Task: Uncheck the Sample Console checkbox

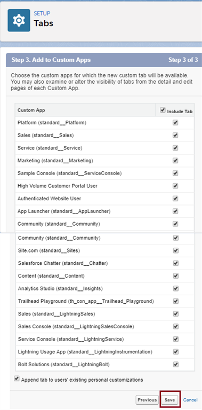Action: [x=175, y=173]
